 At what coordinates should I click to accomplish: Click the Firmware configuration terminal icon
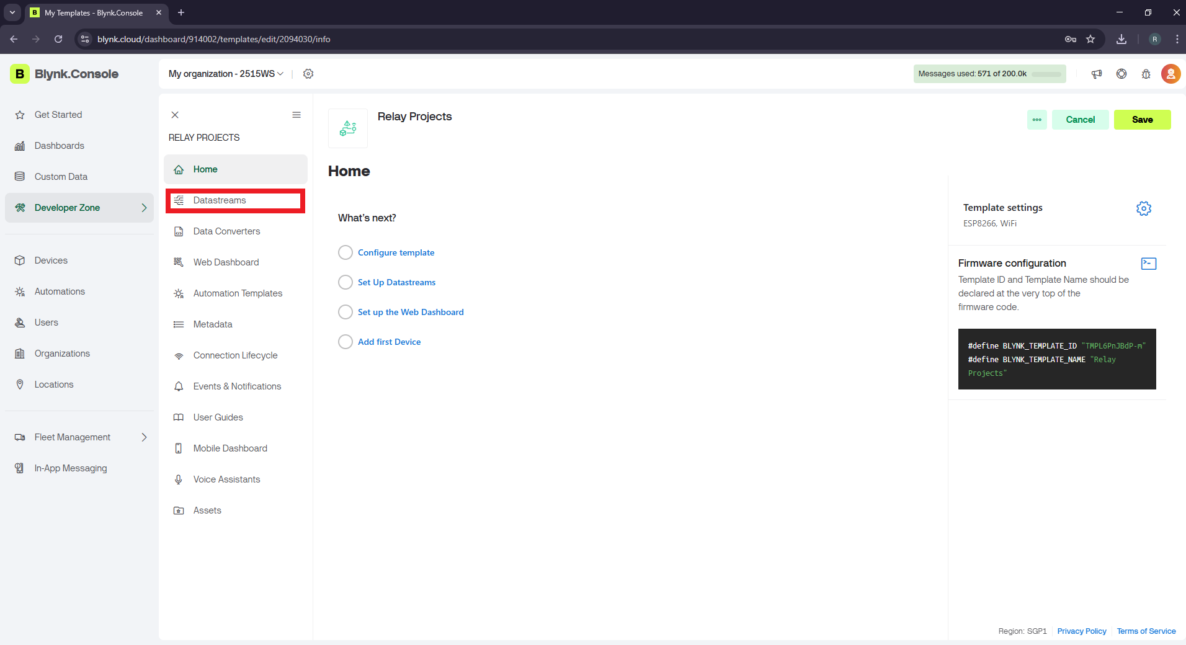pyautogui.click(x=1148, y=264)
